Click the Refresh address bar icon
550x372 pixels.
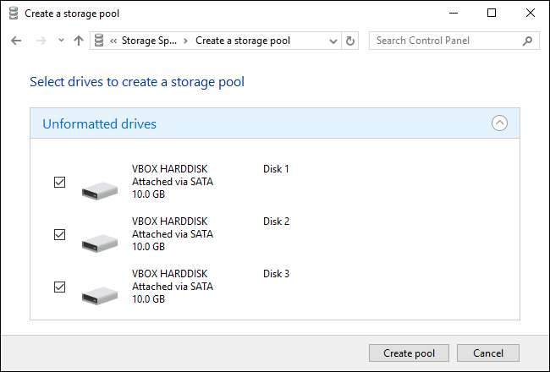[352, 41]
